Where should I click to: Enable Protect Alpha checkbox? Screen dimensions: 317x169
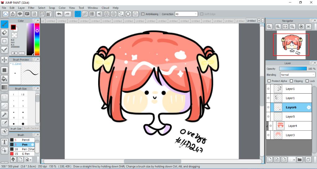tap(269, 81)
